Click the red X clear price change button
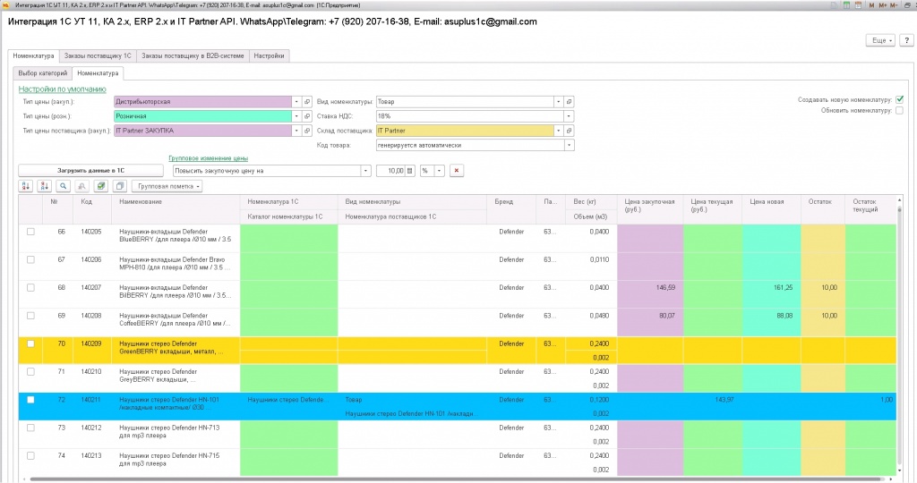The image size is (917, 483). [x=456, y=170]
